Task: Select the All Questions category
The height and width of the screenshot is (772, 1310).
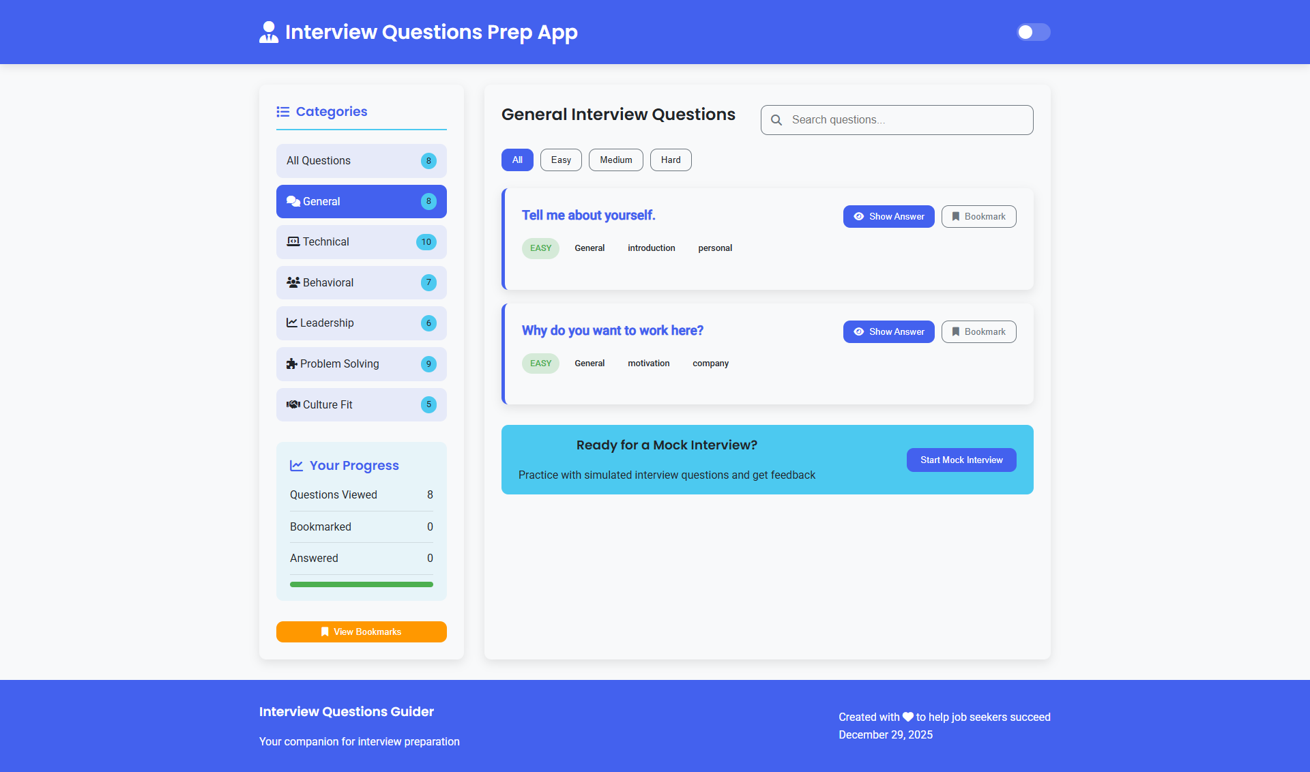Action: tap(361, 161)
